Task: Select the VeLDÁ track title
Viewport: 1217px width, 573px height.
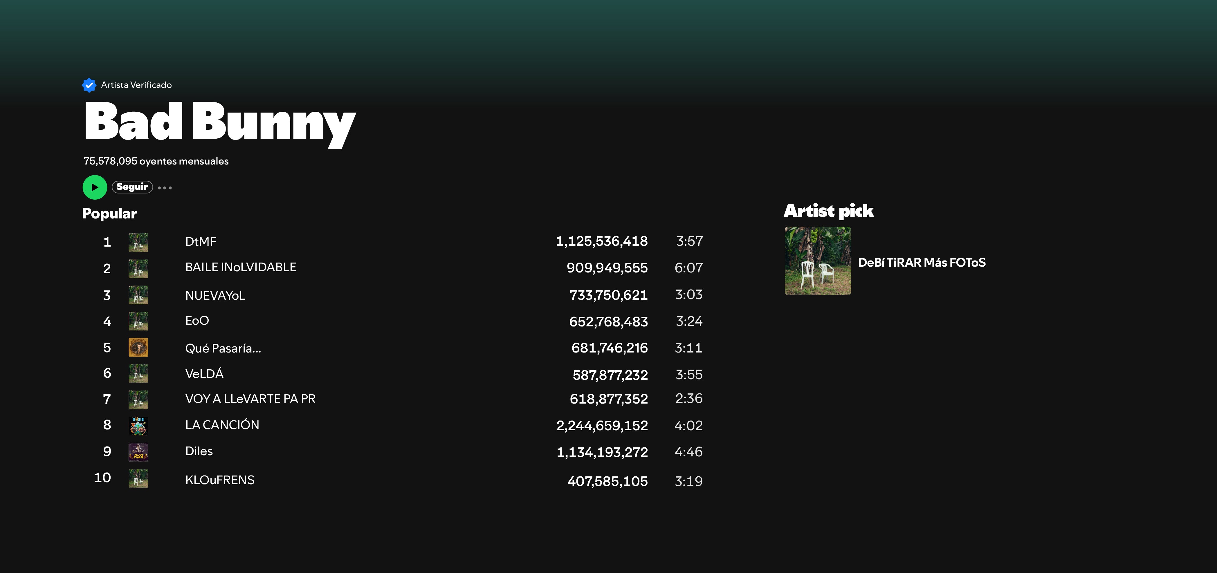Action: point(204,374)
